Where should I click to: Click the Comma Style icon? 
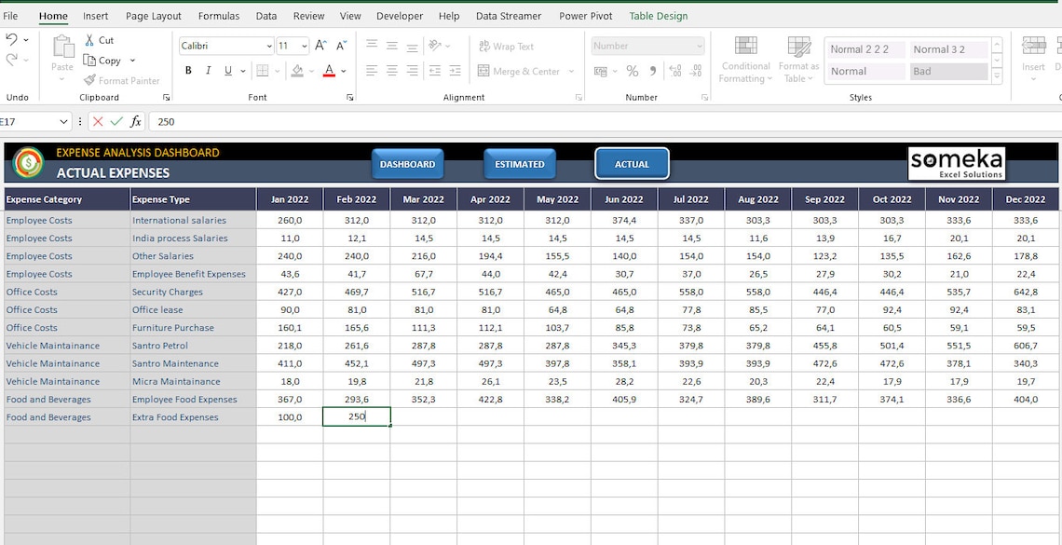[652, 70]
